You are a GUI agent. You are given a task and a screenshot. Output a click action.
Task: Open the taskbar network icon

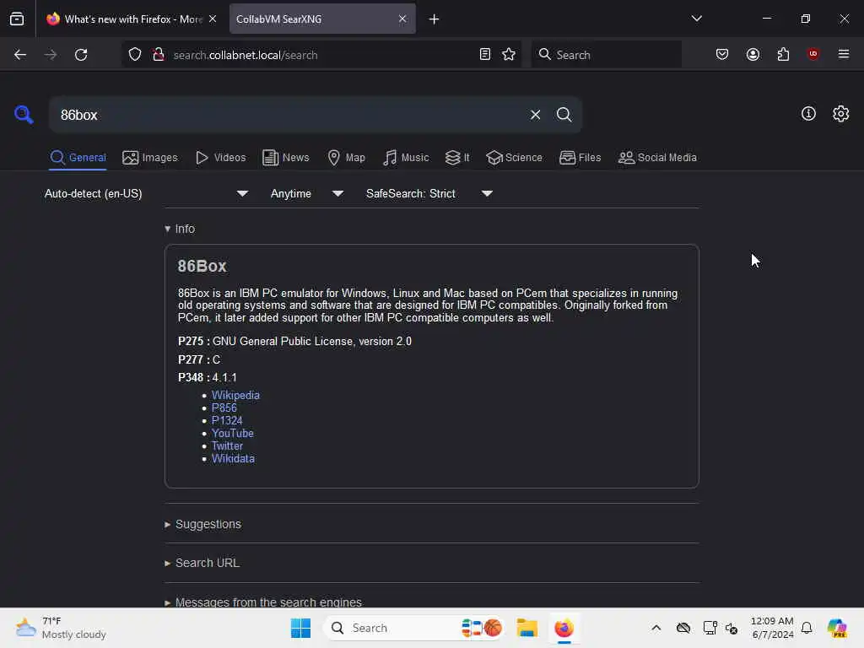coord(710,628)
